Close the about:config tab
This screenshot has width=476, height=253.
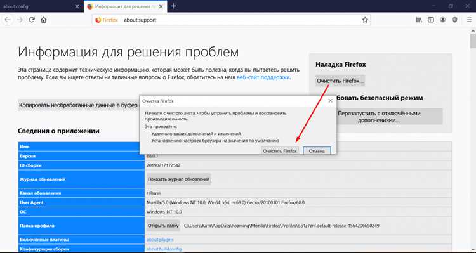pos(77,6)
